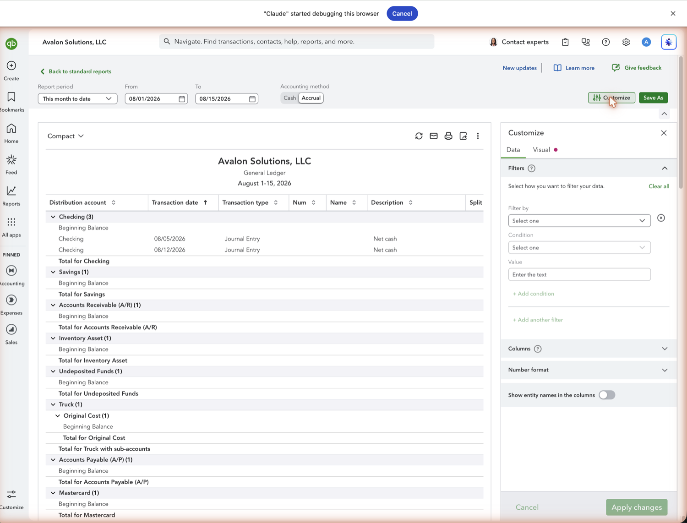Viewport: 687px width, 523px height.
Task: Open the Filter by dropdown
Action: (579, 221)
